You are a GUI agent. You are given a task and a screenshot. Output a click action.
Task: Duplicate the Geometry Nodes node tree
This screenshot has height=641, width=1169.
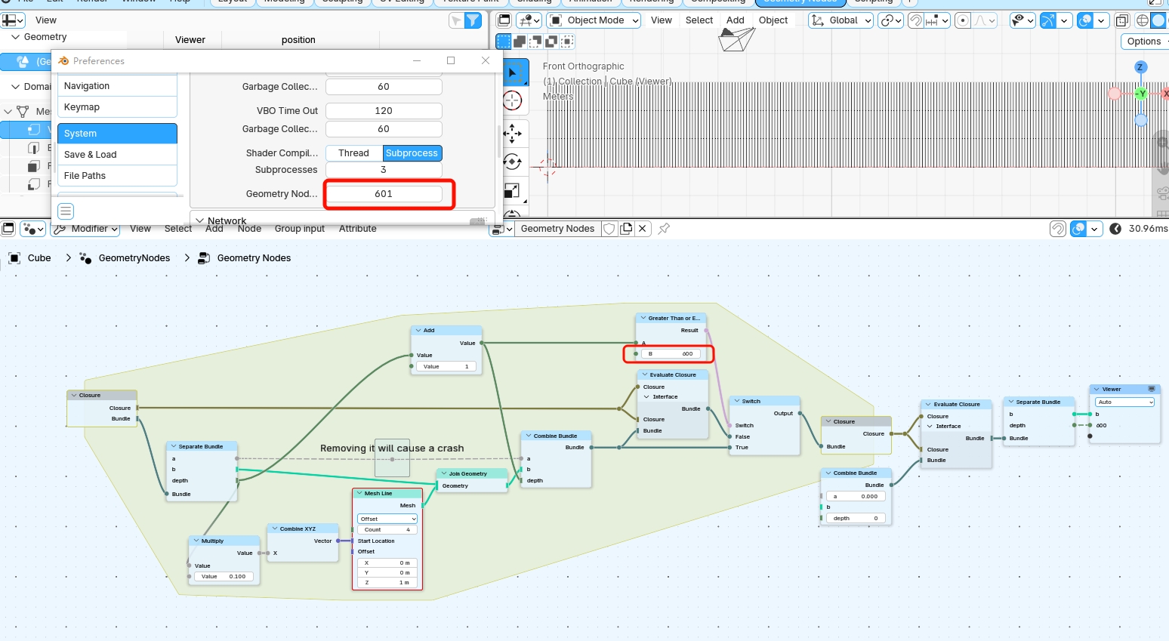626,229
